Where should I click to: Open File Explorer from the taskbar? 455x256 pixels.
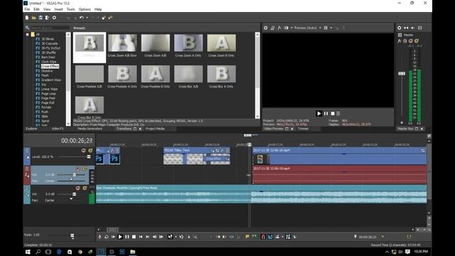[x=133, y=252]
